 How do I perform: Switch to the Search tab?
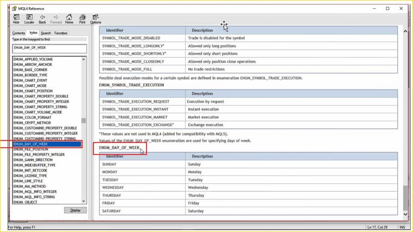point(46,33)
